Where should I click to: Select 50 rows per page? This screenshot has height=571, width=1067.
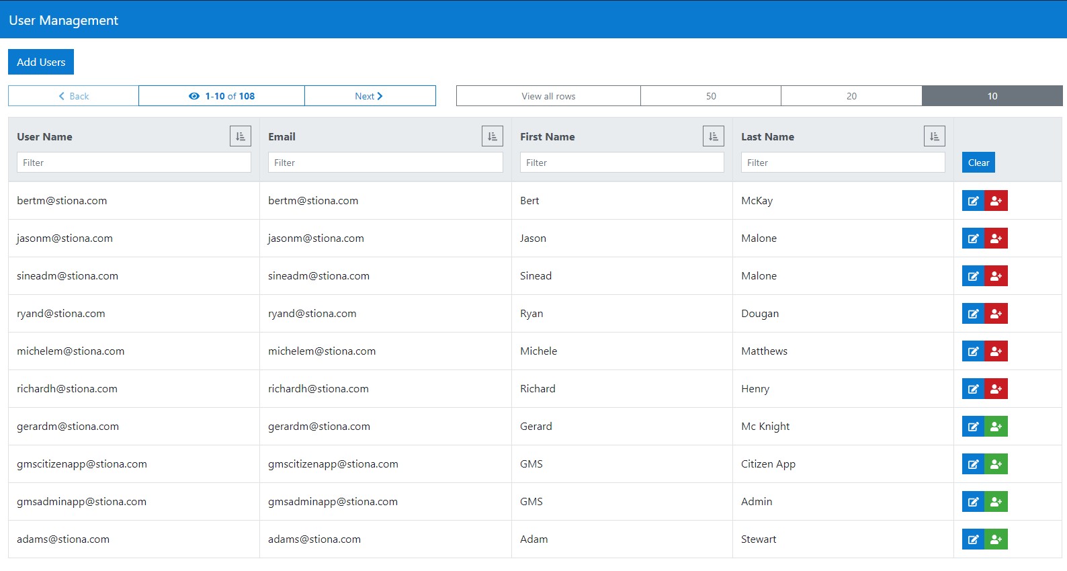click(x=710, y=96)
